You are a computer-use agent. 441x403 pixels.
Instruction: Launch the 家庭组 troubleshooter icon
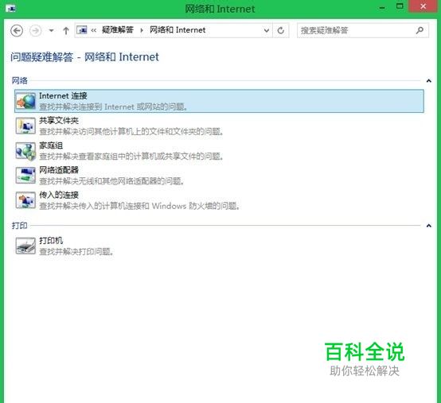point(26,151)
